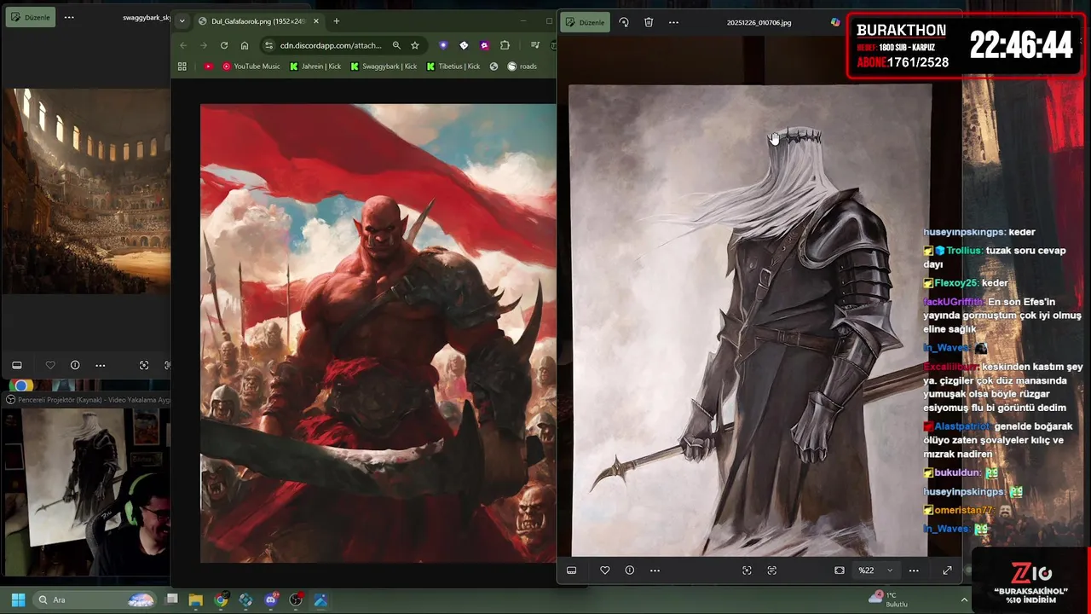Open File Explorer from taskbar
Viewport: 1091px width, 614px height.
click(196, 600)
